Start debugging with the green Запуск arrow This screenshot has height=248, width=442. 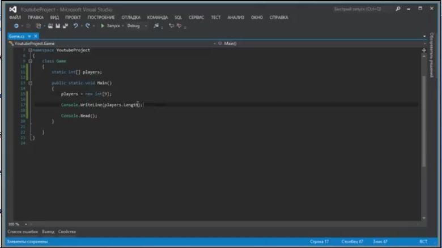coord(103,25)
